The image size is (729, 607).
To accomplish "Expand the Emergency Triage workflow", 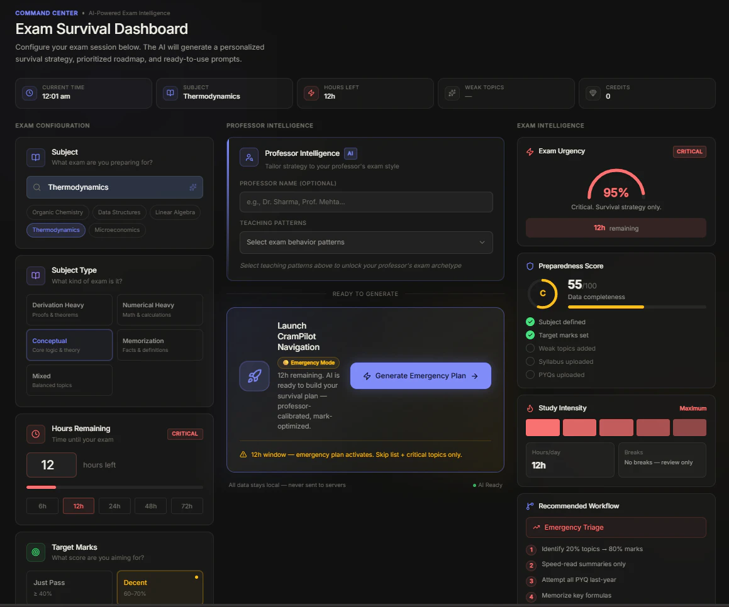I will coord(616,527).
